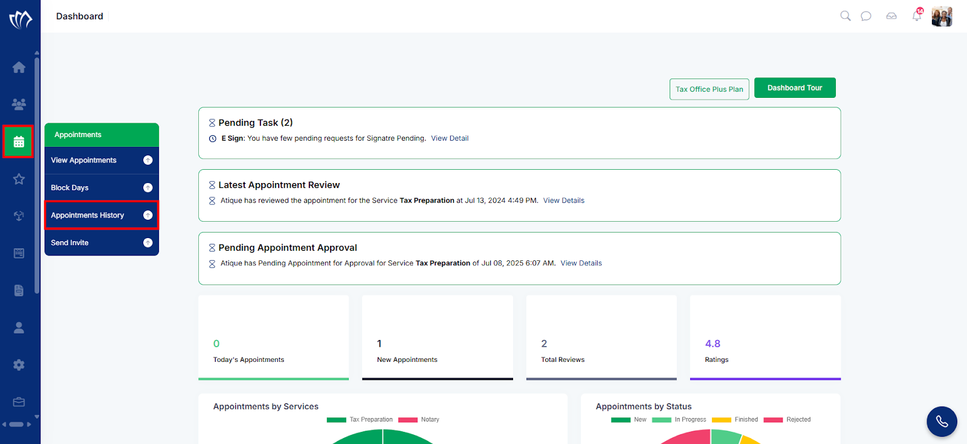Toggle the Notary legend in the services chart
This screenshot has width=967, height=444.
419,420
